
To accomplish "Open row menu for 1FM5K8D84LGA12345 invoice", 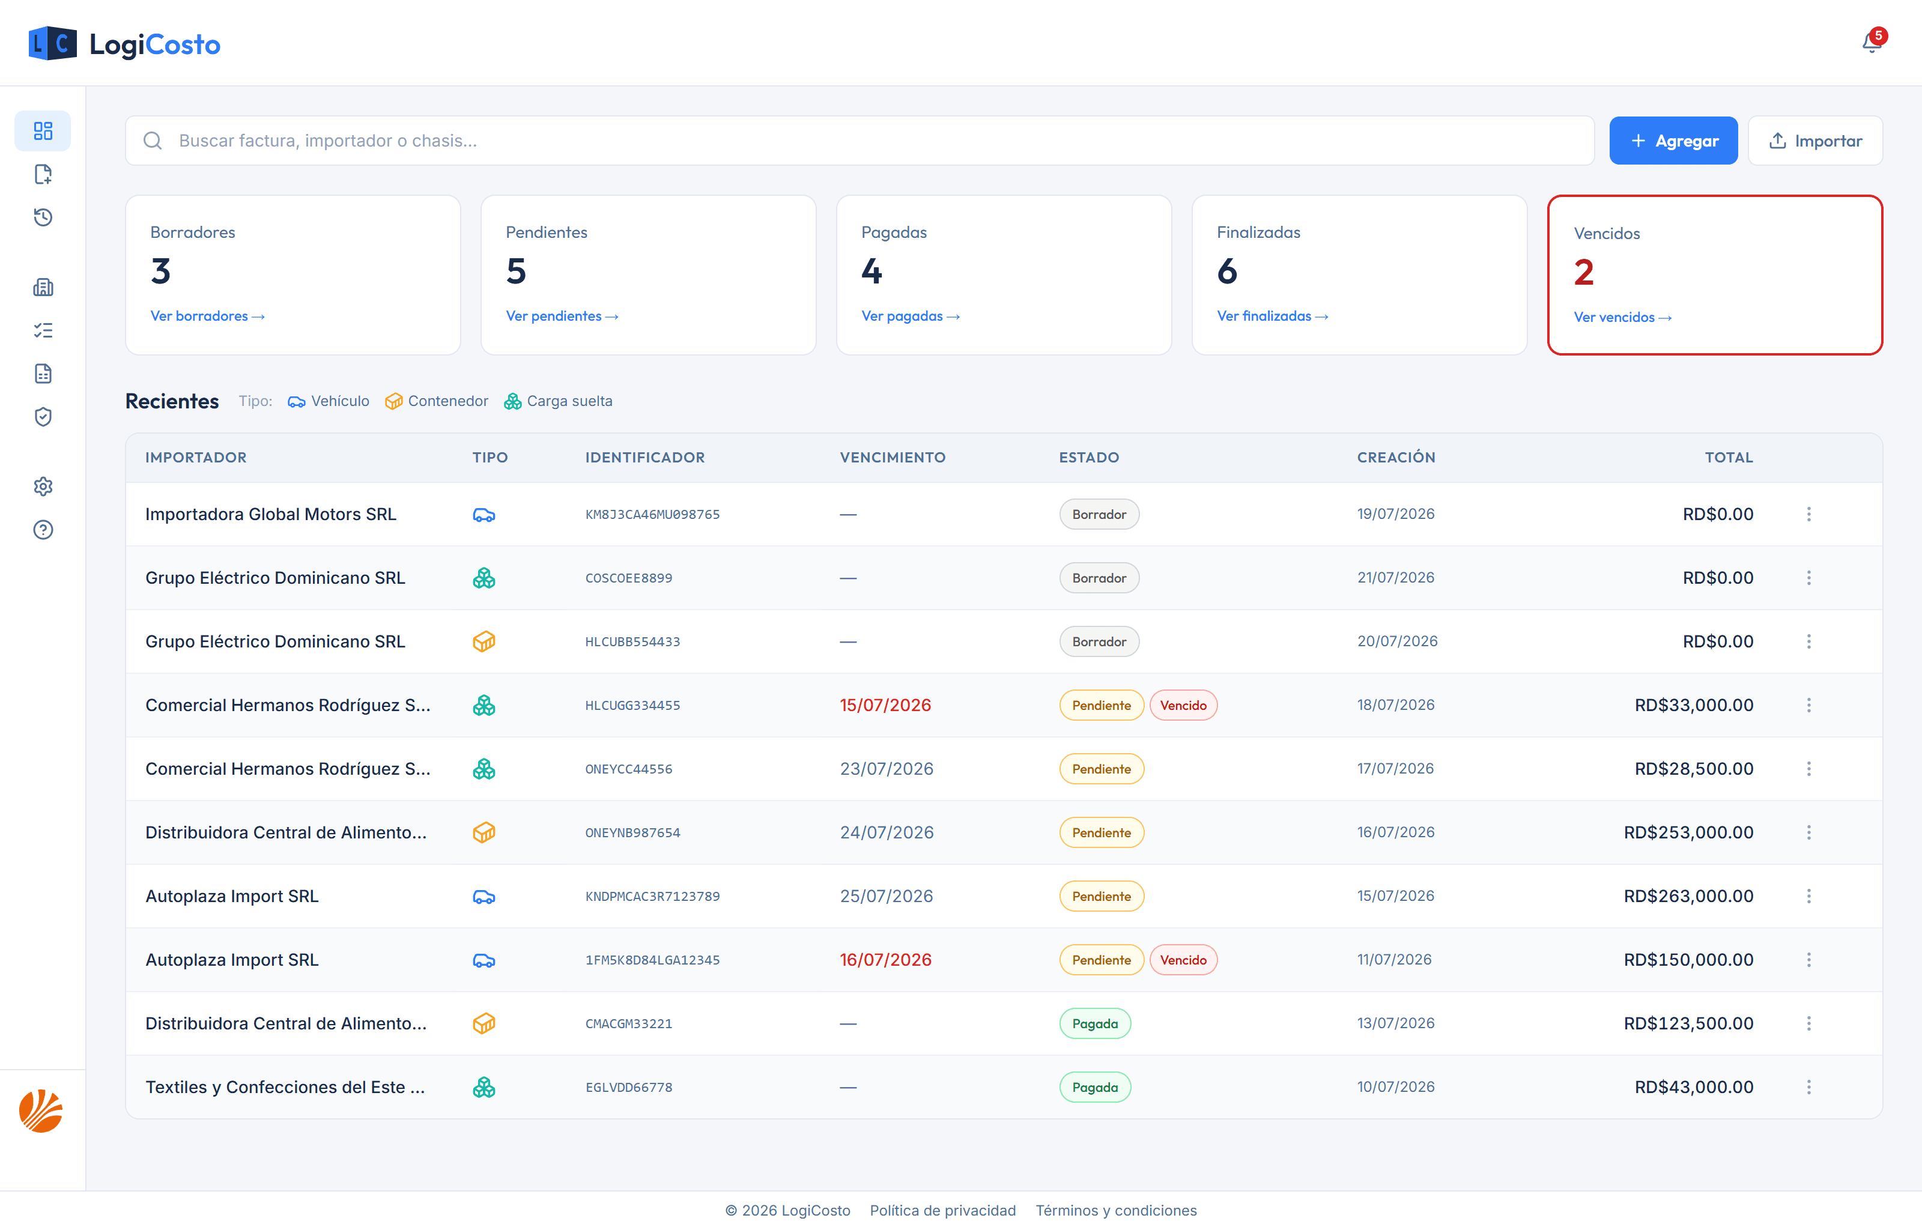I will click(1808, 960).
